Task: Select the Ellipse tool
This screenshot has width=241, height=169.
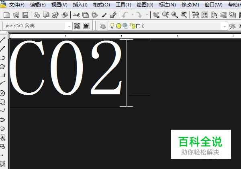Action: (3, 120)
